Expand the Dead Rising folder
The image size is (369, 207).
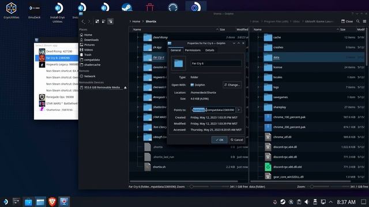tap(138, 37)
